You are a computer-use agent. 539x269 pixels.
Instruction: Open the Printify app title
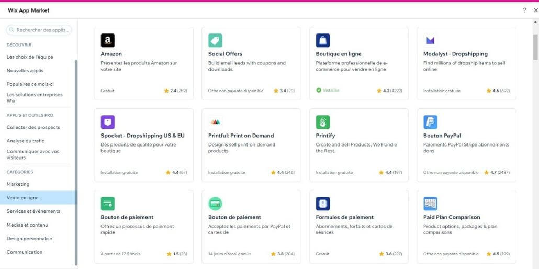325,136
